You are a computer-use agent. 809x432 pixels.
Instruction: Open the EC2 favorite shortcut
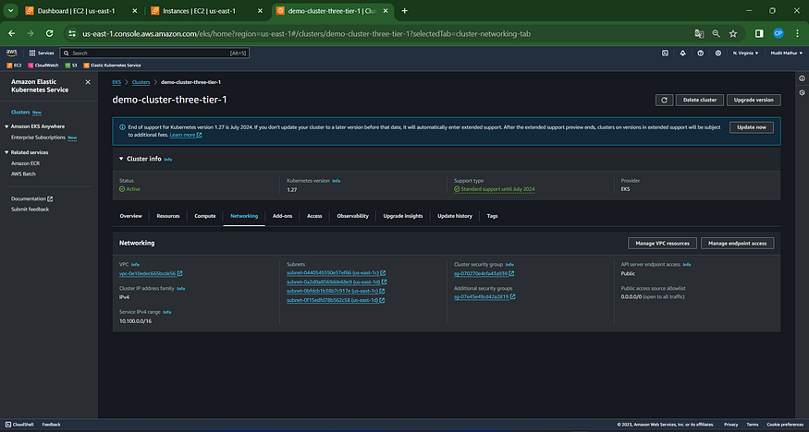point(15,66)
